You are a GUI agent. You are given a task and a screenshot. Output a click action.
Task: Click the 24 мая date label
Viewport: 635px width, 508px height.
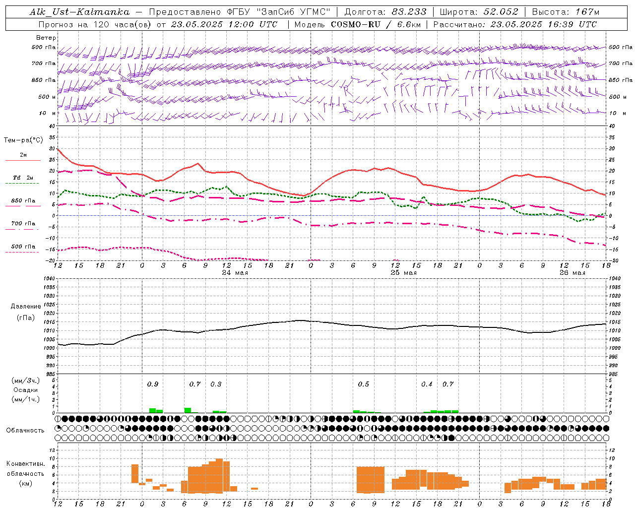235,273
